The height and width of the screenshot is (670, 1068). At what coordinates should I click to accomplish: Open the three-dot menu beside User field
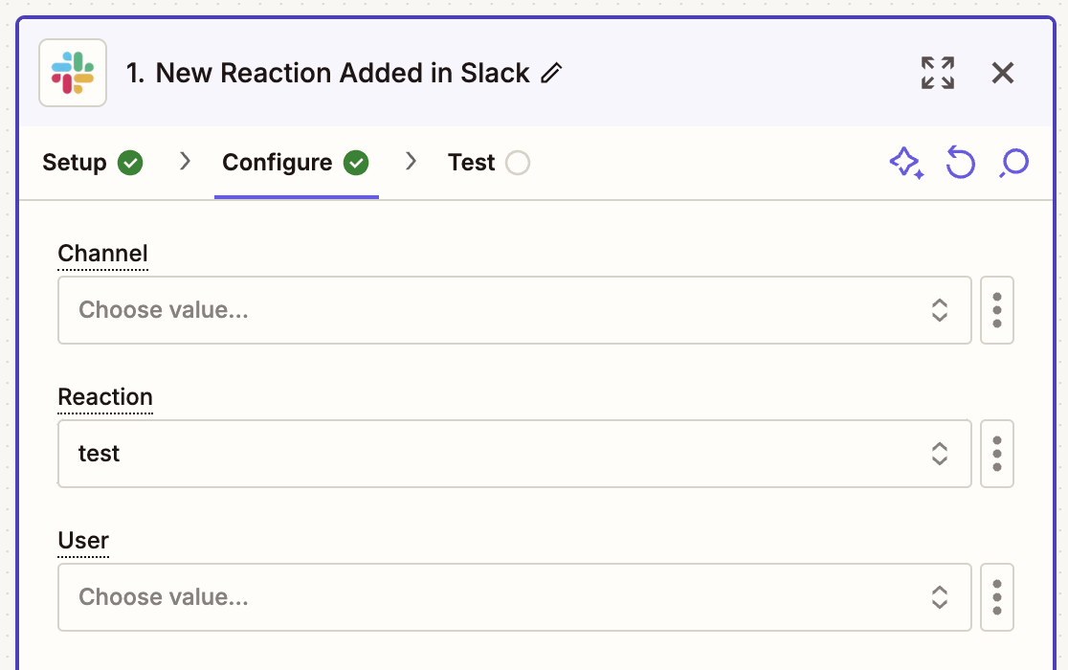[x=996, y=597]
